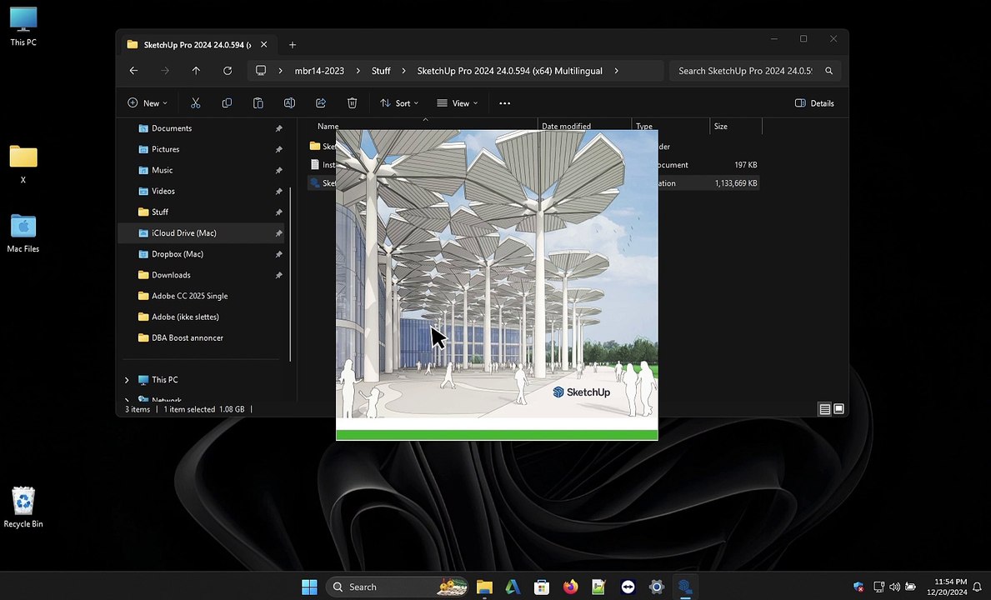Launch Firefox from the taskbar

point(571,587)
